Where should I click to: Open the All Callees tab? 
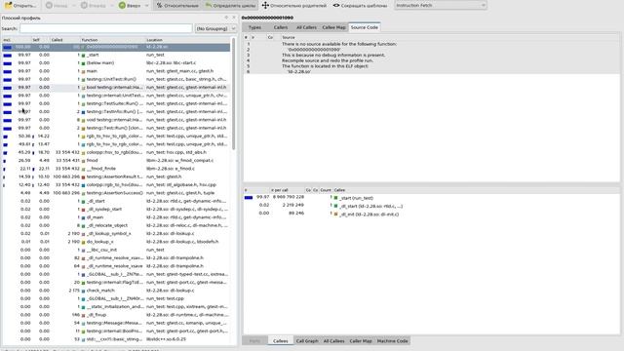[x=333, y=341]
